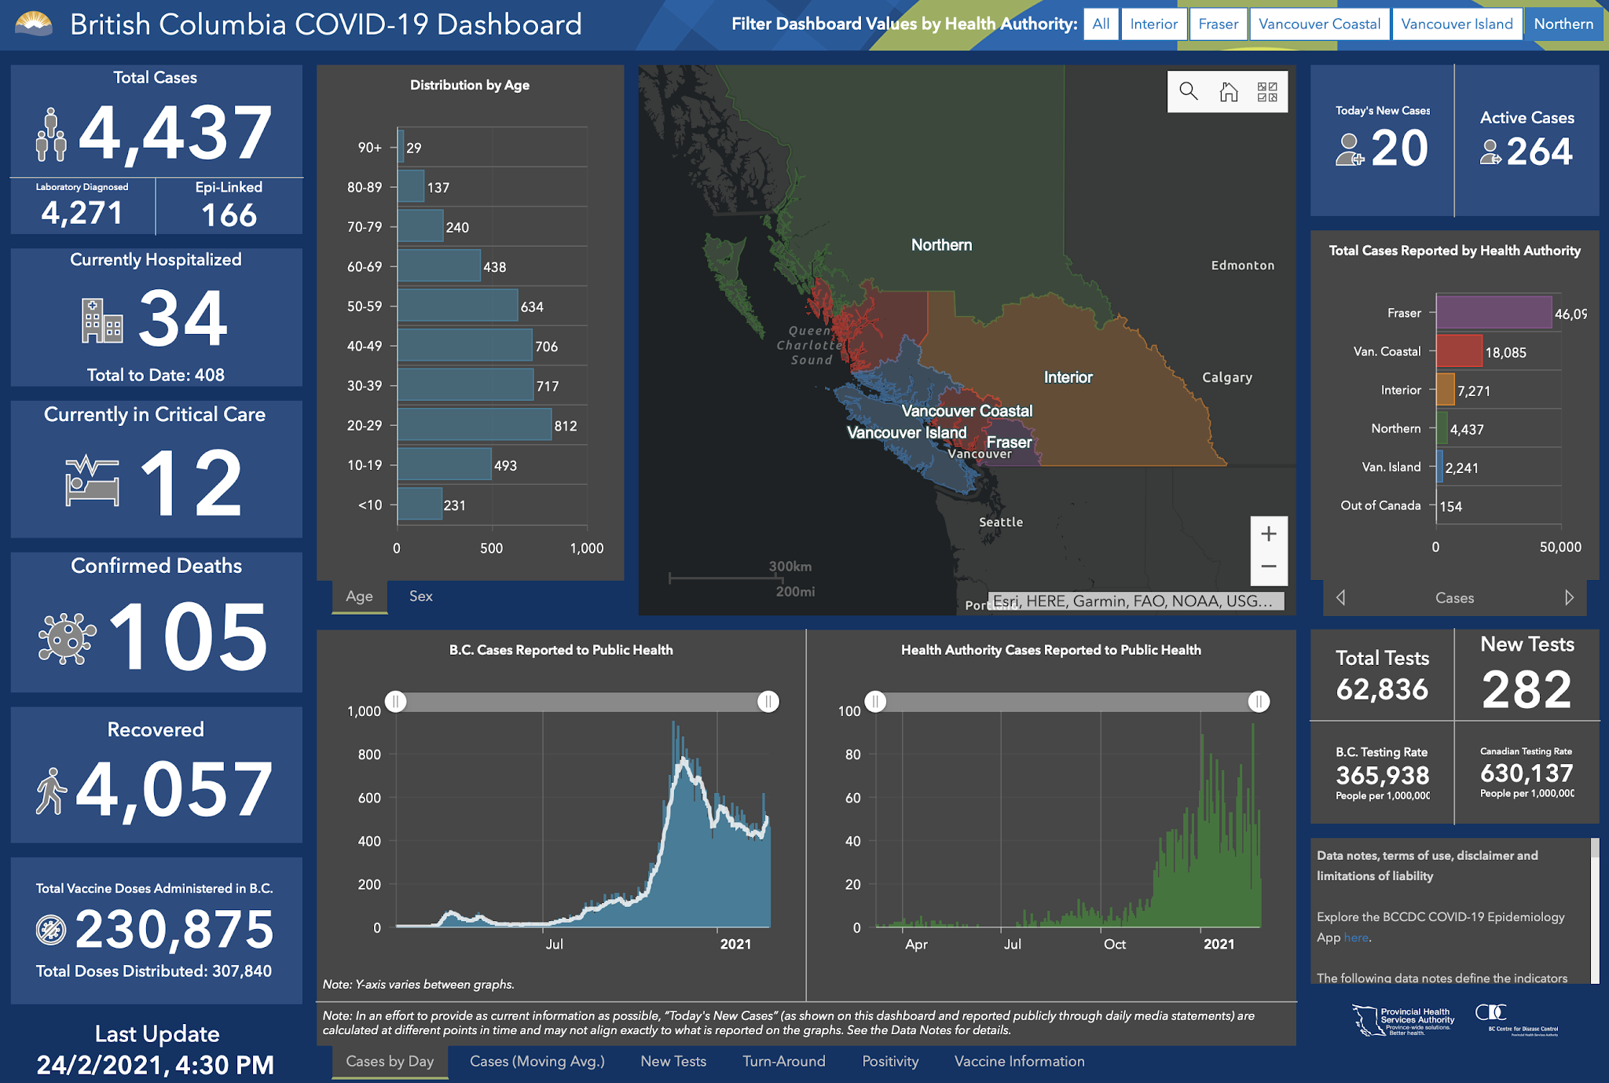Expand the Esri map attribution text
Screen dimensions: 1609x1083
(1135, 601)
